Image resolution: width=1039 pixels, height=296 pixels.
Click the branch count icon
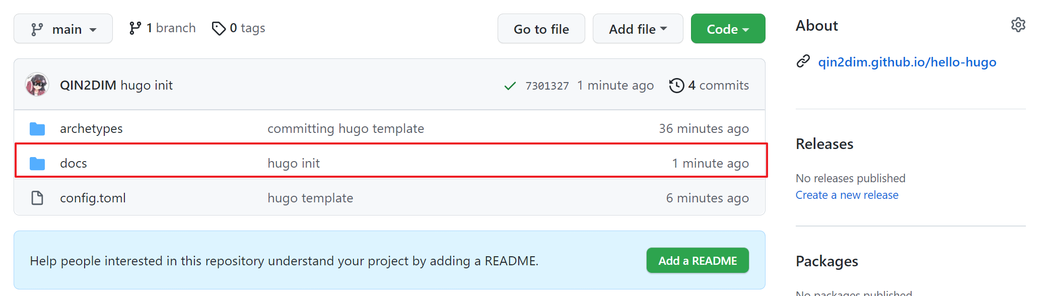click(135, 28)
